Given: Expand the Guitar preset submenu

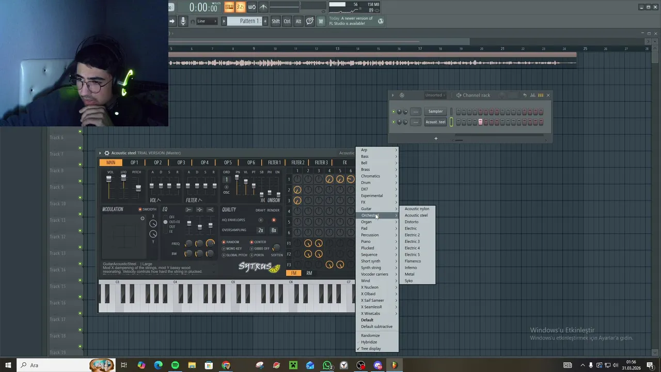Looking at the screenshot, I should coord(377,209).
